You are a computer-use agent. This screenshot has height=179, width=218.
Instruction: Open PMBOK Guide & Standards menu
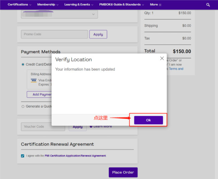tap(122, 5)
